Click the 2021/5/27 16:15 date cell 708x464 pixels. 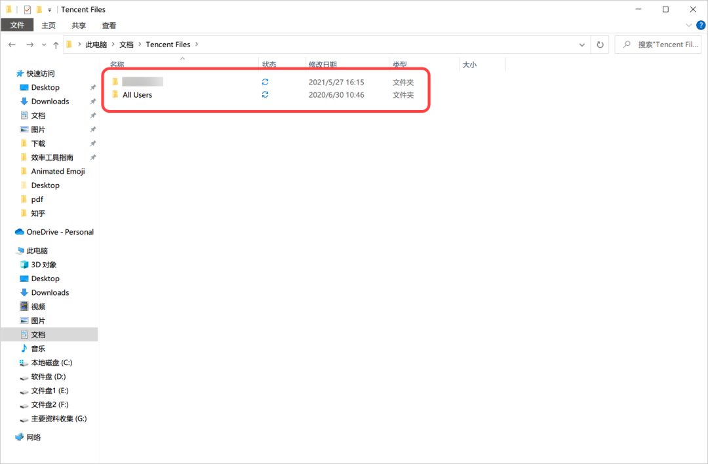point(336,82)
